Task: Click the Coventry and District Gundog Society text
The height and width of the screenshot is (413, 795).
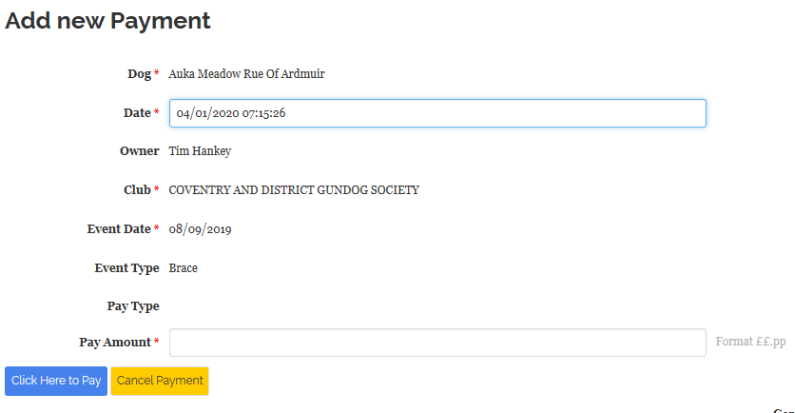Action: (294, 189)
